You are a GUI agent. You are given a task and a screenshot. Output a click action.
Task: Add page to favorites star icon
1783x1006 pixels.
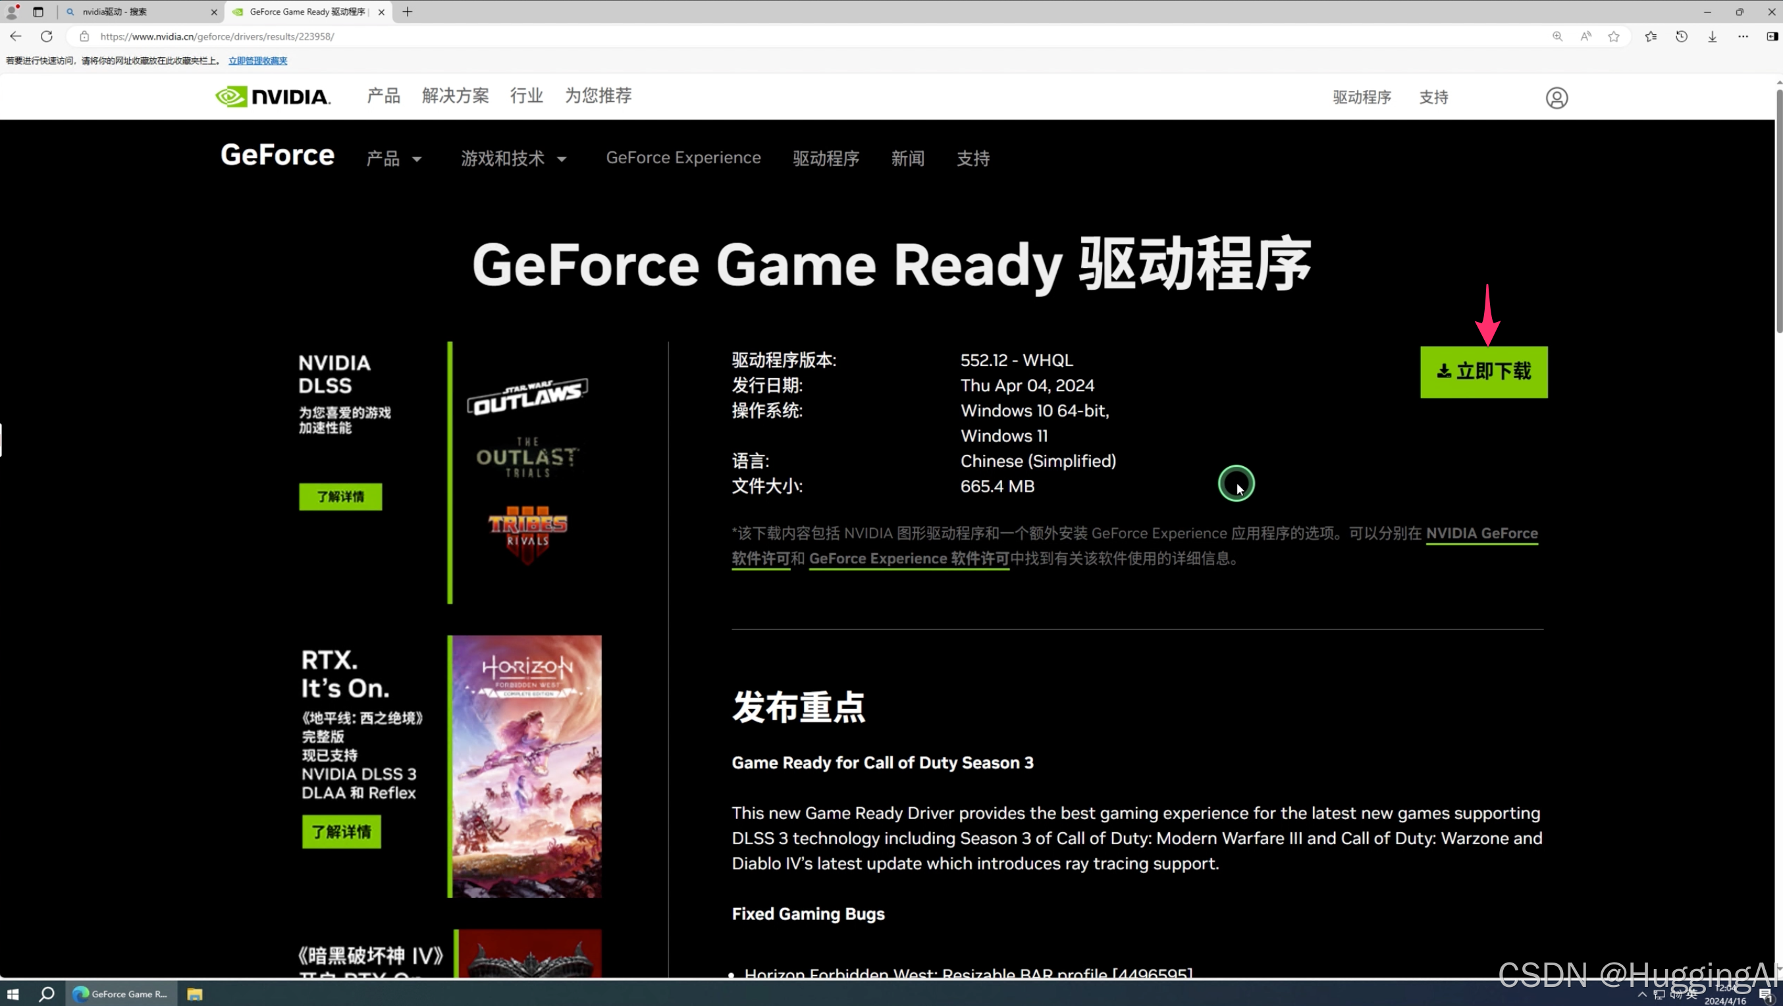1613,37
